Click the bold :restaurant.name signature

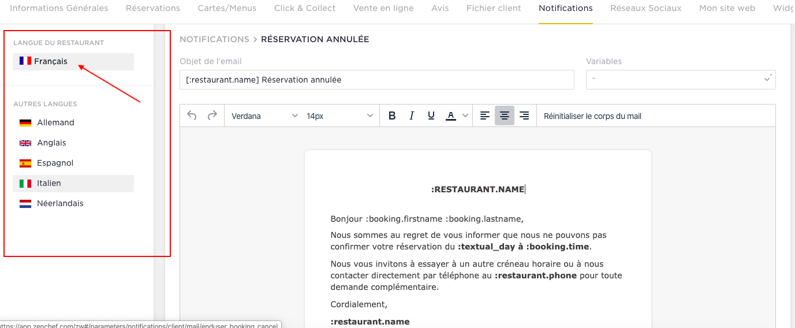370,322
